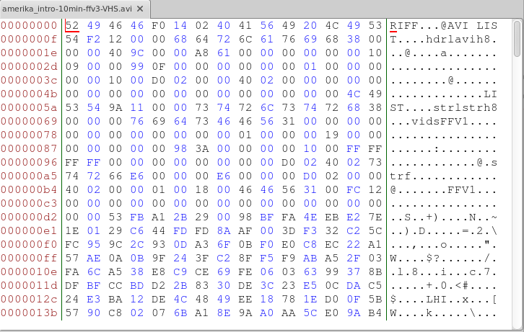This screenshot has width=524, height=332.
Task: Click the vertical scrollbar thumb
Action: (x=518, y=38)
